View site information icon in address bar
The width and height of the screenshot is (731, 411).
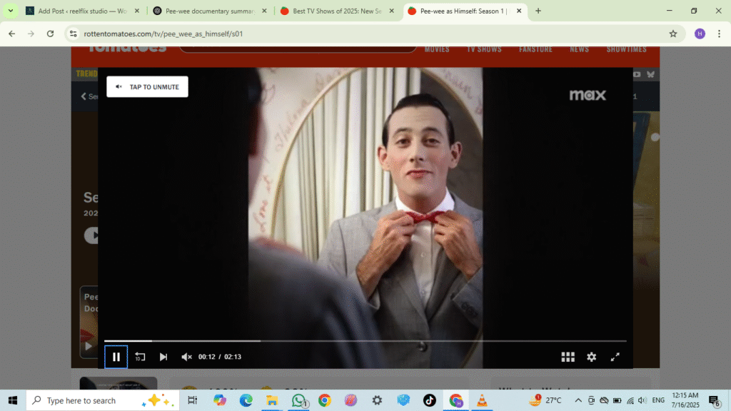click(x=74, y=34)
